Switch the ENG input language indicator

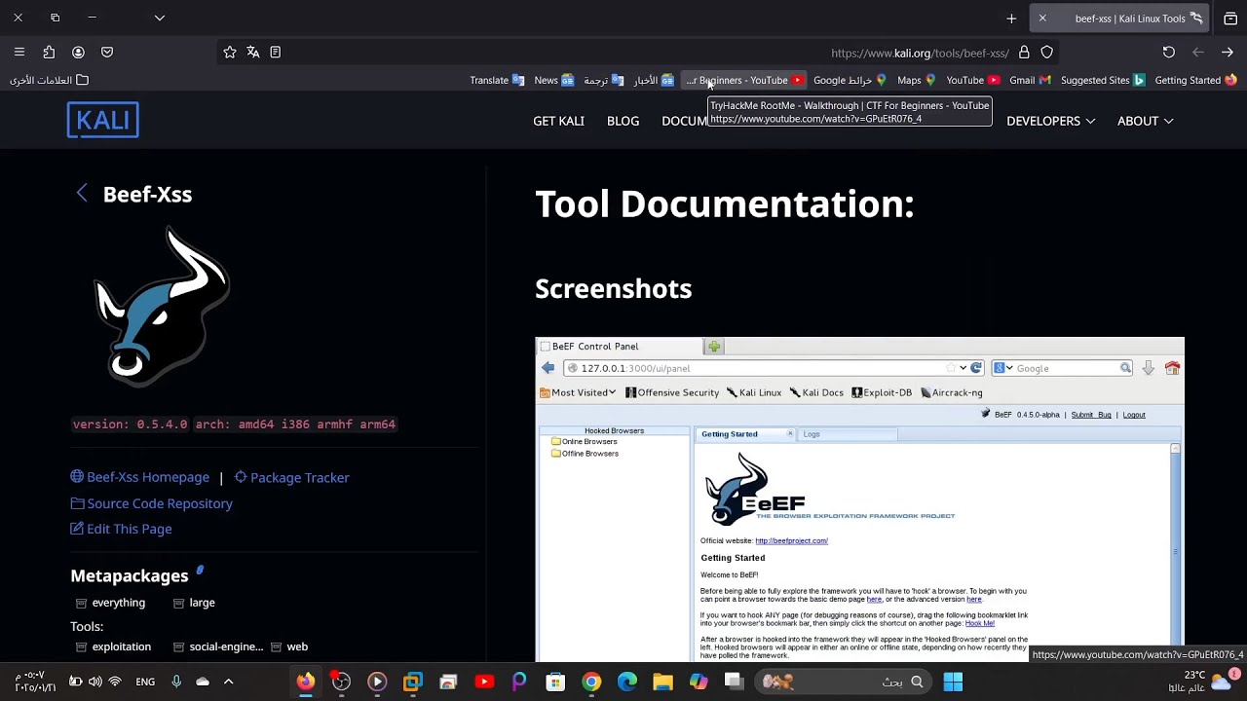(x=145, y=682)
